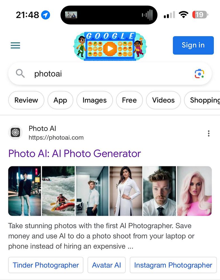Tap the pink-haired woman thumbnail
220x280 pixels.
194,191
